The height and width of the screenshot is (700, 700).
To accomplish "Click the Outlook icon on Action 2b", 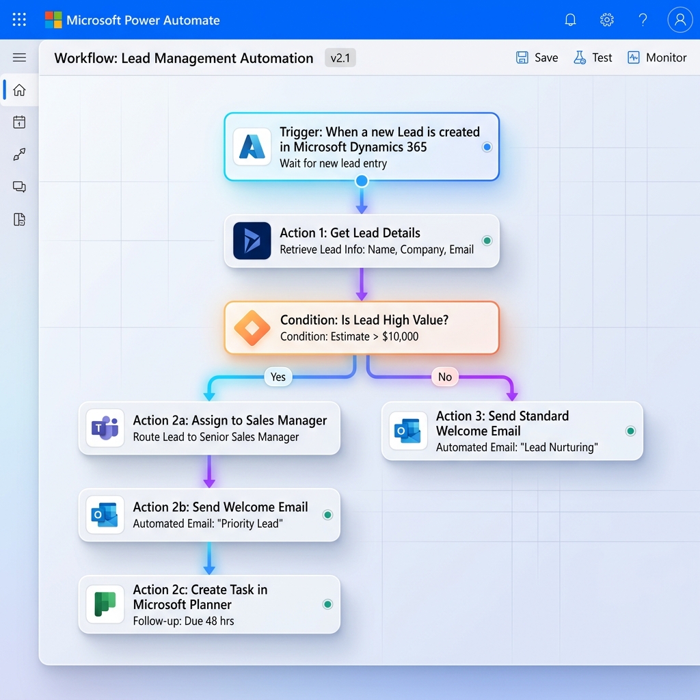I will click(x=105, y=515).
